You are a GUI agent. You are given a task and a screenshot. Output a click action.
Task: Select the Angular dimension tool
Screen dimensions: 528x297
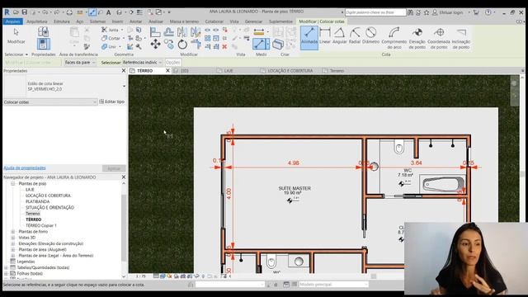pos(339,35)
